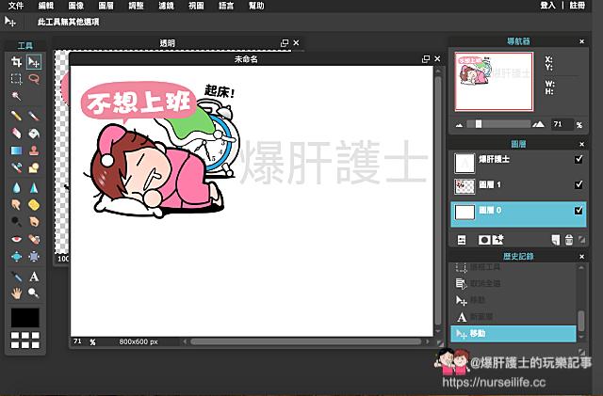
Task: Click the 登入 login link
Action: coord(547,6)
